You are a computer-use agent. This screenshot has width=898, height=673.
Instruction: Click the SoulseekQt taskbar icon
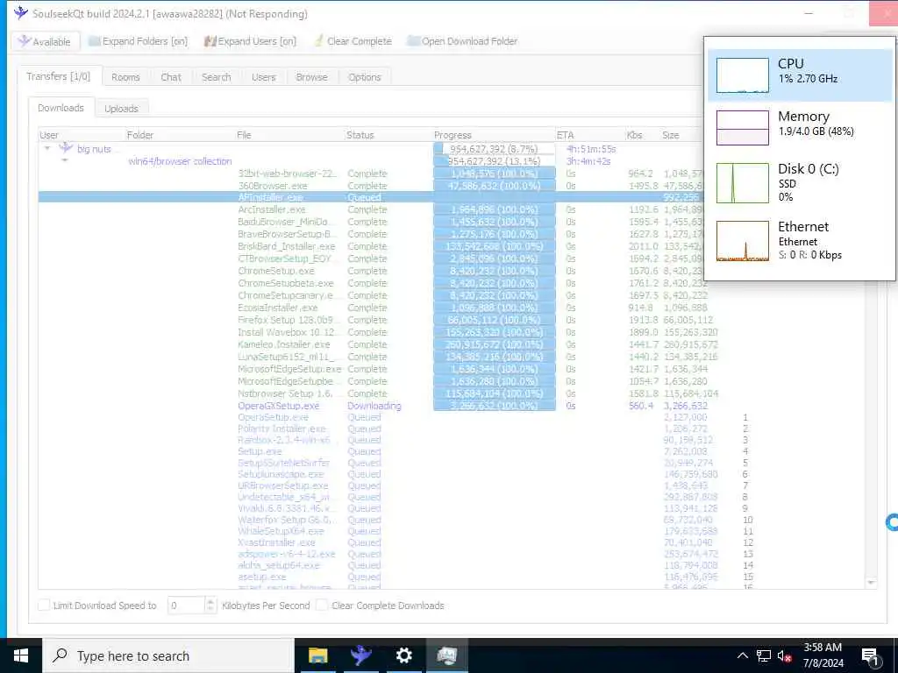(360, 655)
